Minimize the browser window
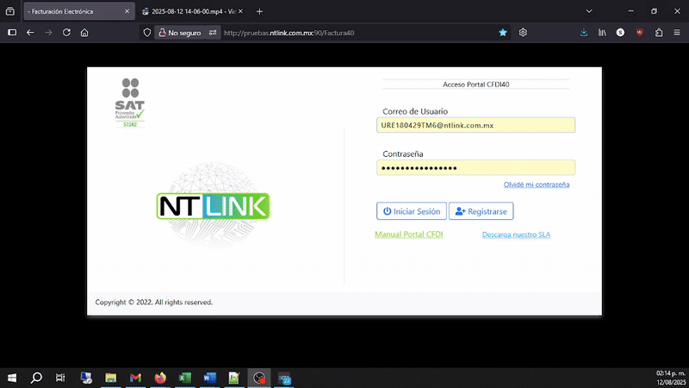The height and width of the screenshot is (388, 689). (631, 11)
